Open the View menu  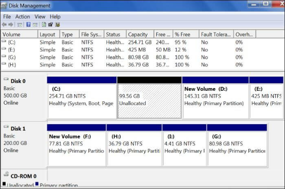tap(40, 17)
